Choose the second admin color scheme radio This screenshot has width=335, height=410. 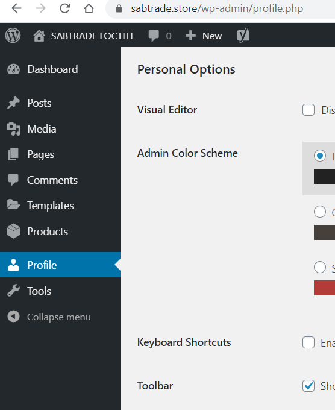[320, 212]
